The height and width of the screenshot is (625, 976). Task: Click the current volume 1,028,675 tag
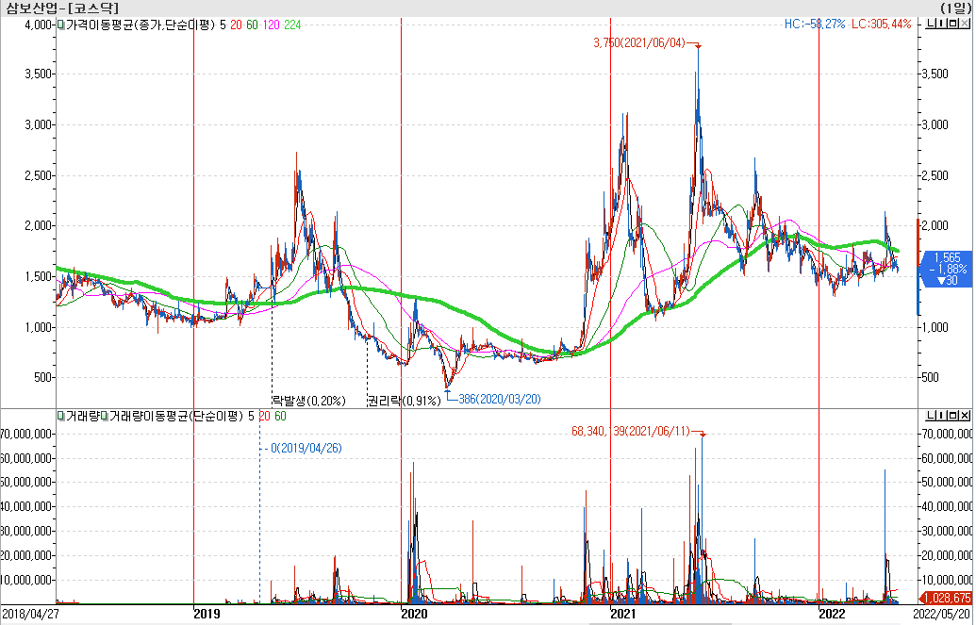click(x=946, y=598)
